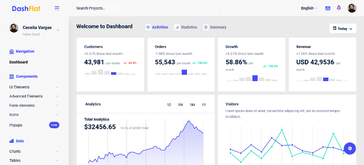Open the English language dropdown
364x165 pixels.
tap(309, 8)
